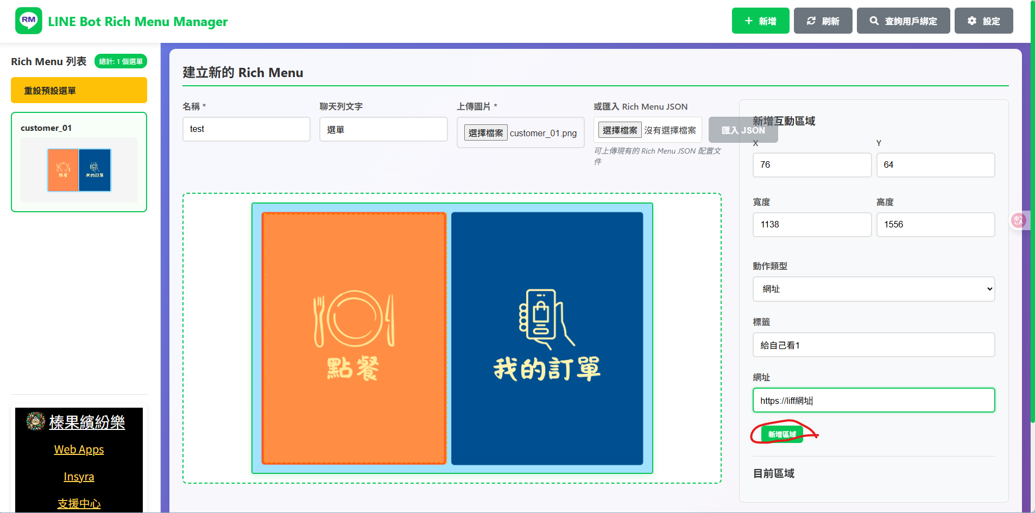Viewport: 1035px width, 513px height.
Task: Click the plus icon on 新增 button
Action: click(x=749, y=21)
